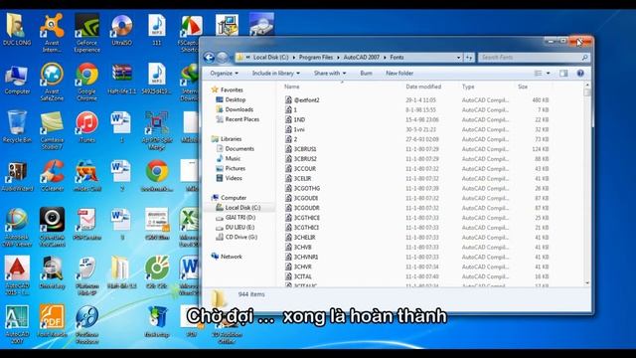Sort by the Date modified column header
The width and height of the screenshot is (636, 358).
click(x=423, y=87)
